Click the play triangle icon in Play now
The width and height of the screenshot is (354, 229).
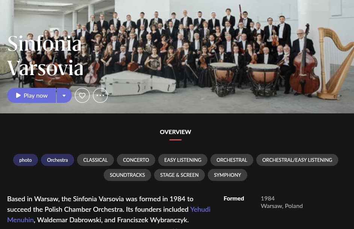tap(18, 95)
